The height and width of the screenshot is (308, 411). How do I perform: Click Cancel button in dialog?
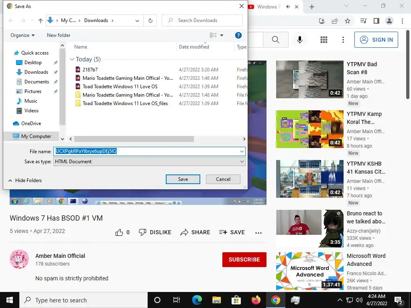pos(223,179)
